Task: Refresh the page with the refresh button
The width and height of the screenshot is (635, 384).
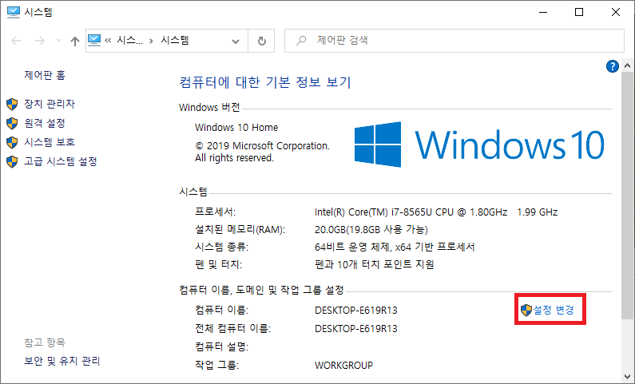Action: [262, 41]
